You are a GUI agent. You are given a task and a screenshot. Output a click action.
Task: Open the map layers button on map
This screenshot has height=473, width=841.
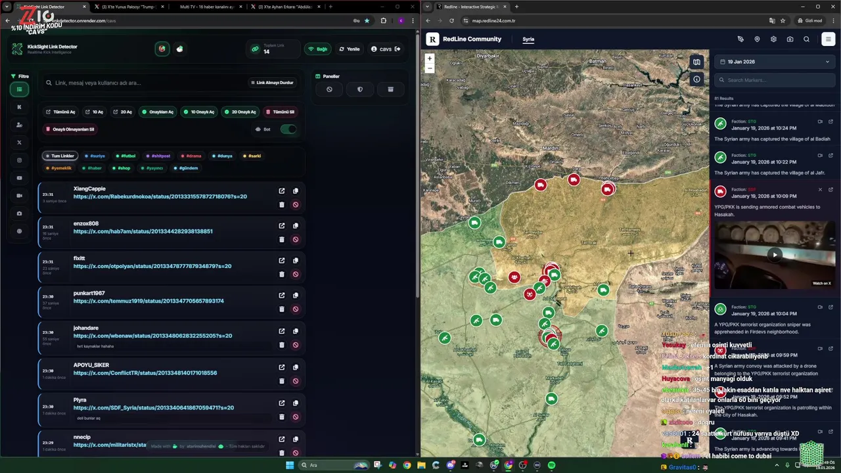696,62
